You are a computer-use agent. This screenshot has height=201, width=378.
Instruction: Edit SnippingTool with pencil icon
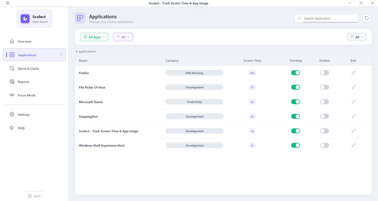click(x=353, y=116)
